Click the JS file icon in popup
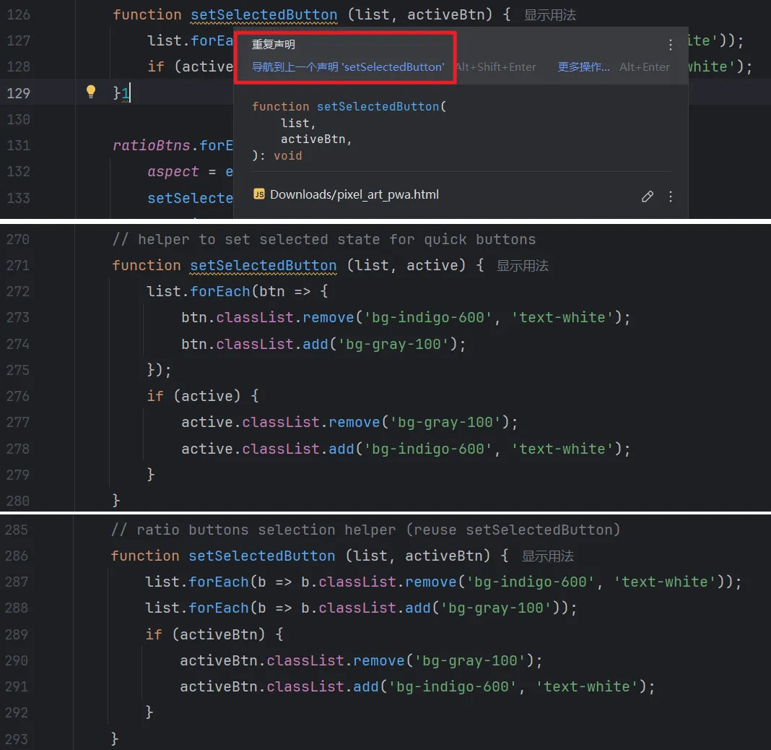The height and width of the screenshot is (750, 771). click(259, 194)
